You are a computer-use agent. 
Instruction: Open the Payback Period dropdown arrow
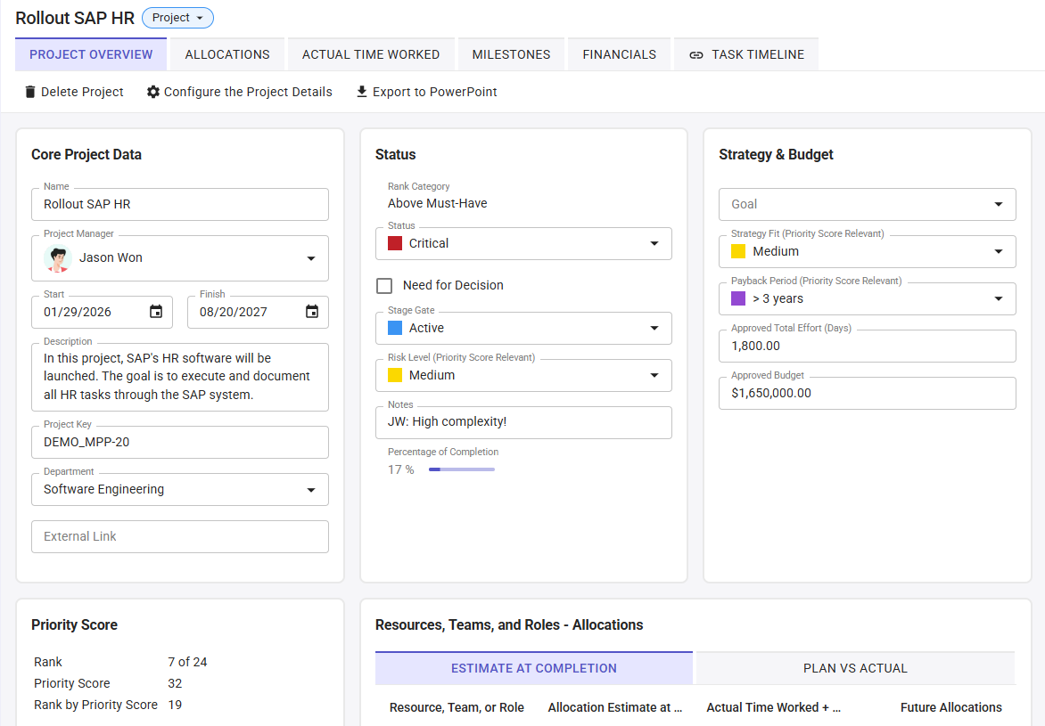click(999, 299)
